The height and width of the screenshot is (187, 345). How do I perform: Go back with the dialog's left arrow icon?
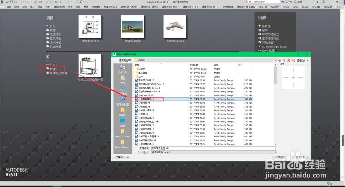click(x=280, y=60)
